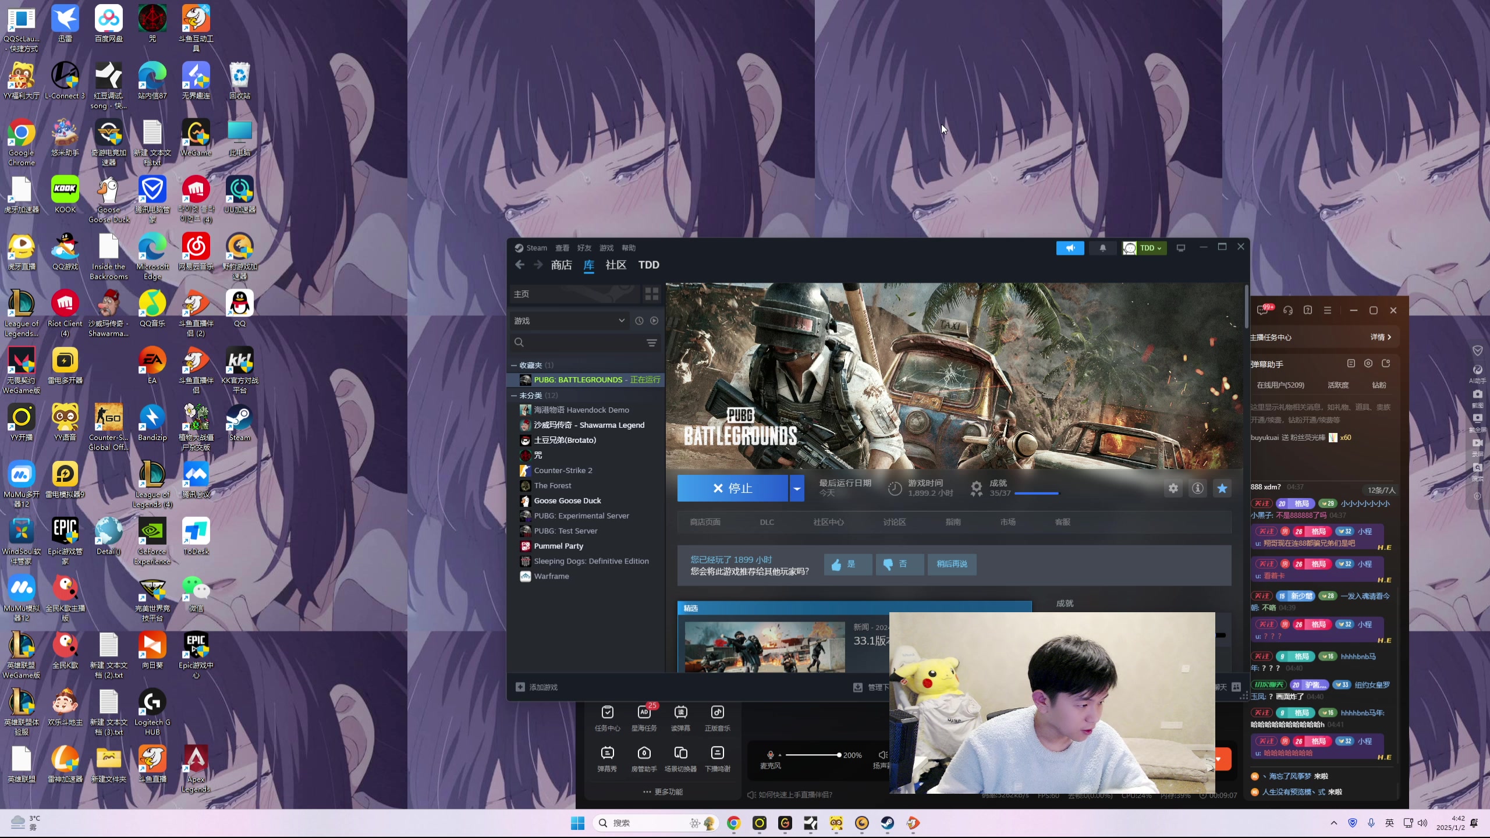The width and height of the screenshot is (1490, 838).
Task: Open the 库 tab in Steam
Action: click(x=589, y=265)
